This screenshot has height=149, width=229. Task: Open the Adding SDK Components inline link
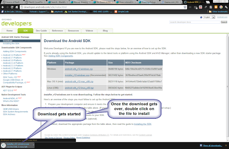pyautogui.click(x=60, y=56)
